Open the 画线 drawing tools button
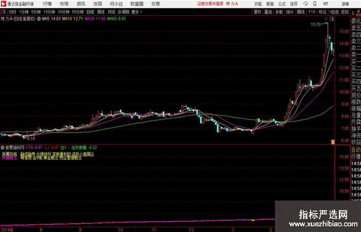This screenshot has width=361, height=232. [301, 12]
